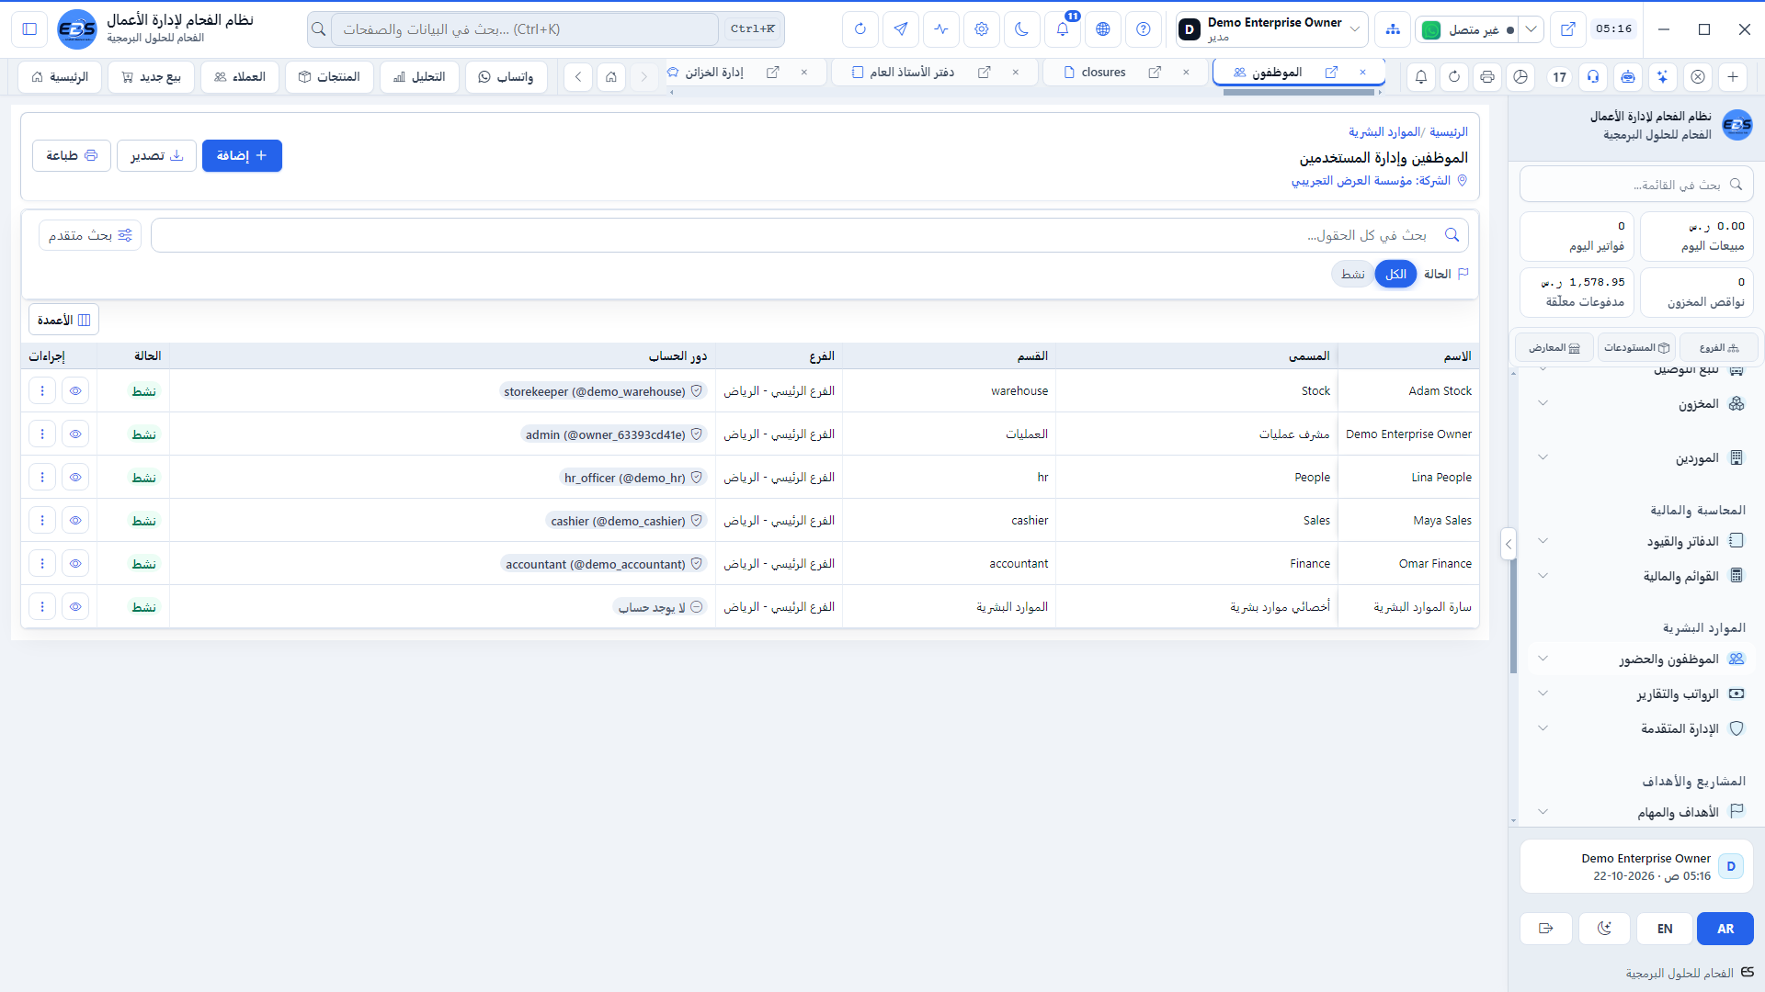Click the paper plane send icon
This screenshot has width=1765, height=992.
[x=900, y=29]
